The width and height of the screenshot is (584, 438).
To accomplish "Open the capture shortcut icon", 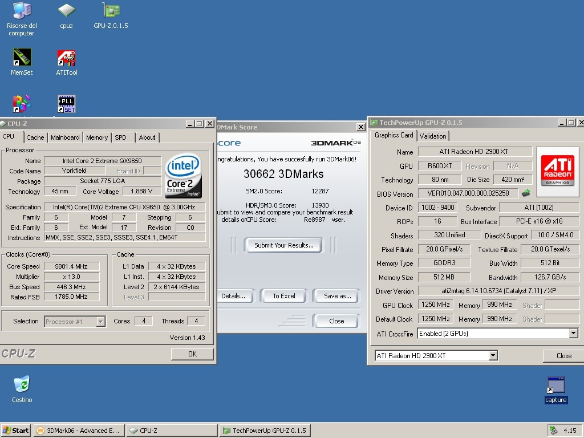I will pos(555,386).
